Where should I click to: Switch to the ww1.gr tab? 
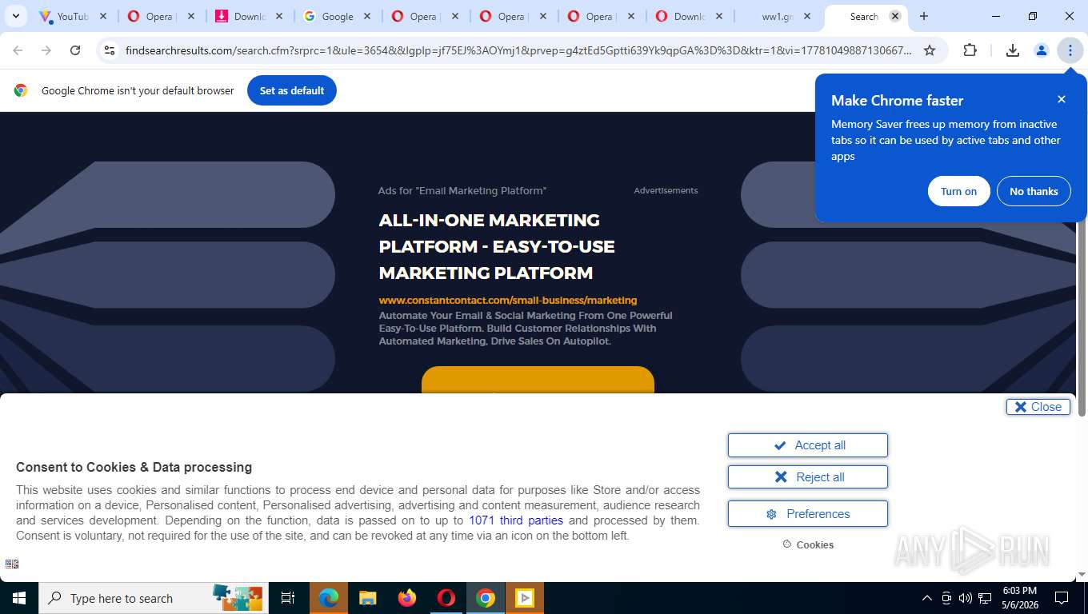pyautogui.click(x=777, y=16)
